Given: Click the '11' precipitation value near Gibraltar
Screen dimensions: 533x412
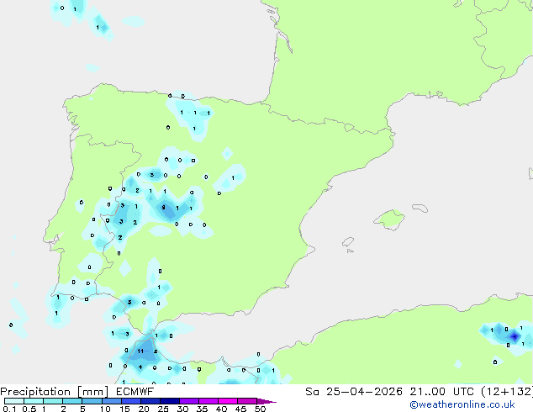Looking at the screenshot, I should tap(140, 351).
